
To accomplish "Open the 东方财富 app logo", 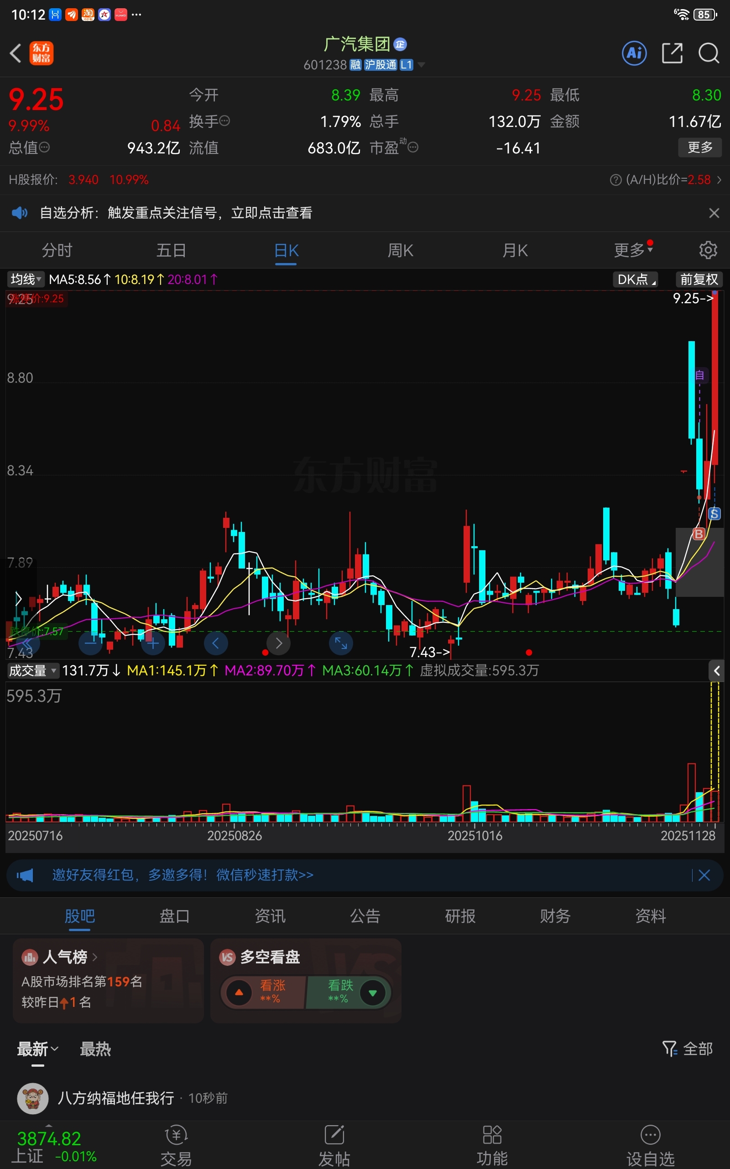I will (x=42, y=53).
